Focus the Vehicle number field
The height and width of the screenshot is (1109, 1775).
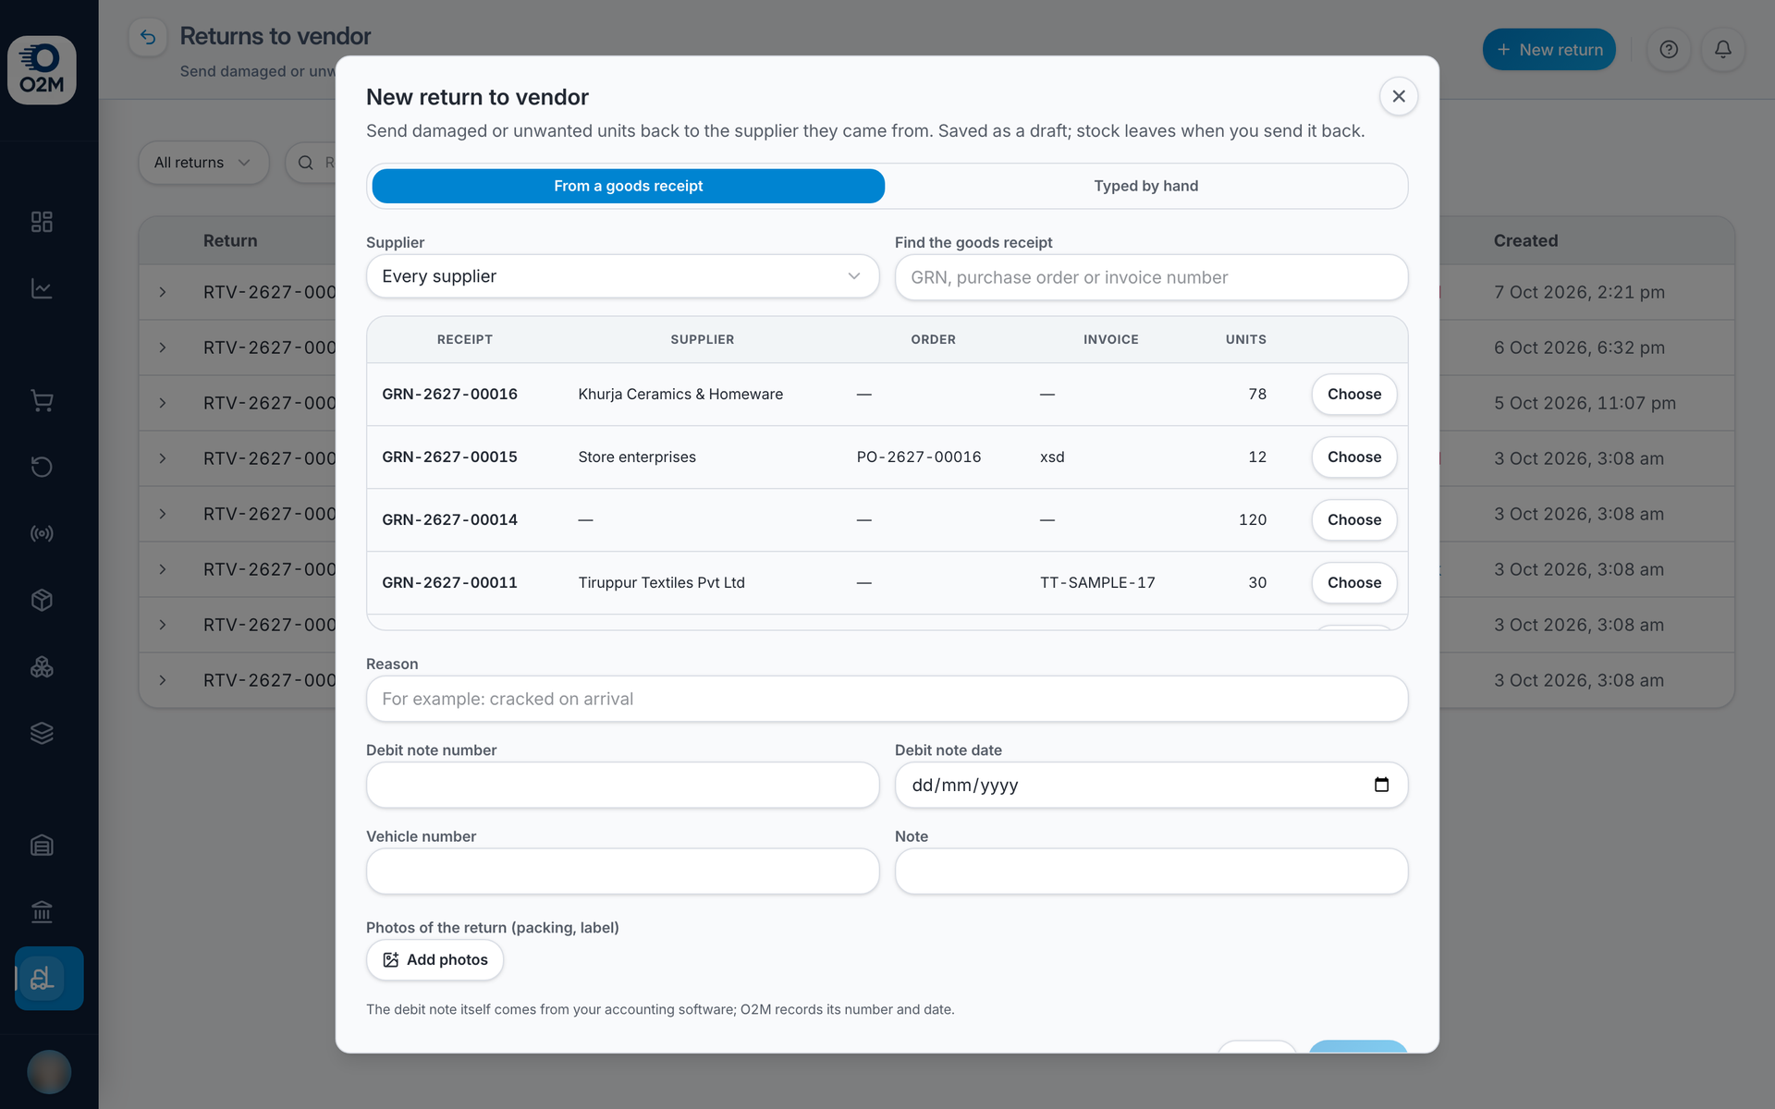[x=623, y=871]
